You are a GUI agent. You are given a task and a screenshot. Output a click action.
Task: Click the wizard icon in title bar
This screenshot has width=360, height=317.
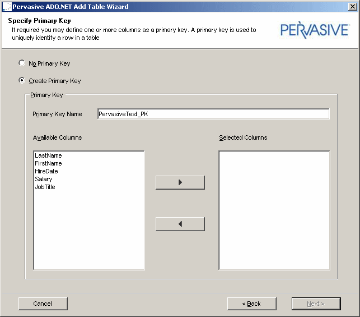point(6,7)
